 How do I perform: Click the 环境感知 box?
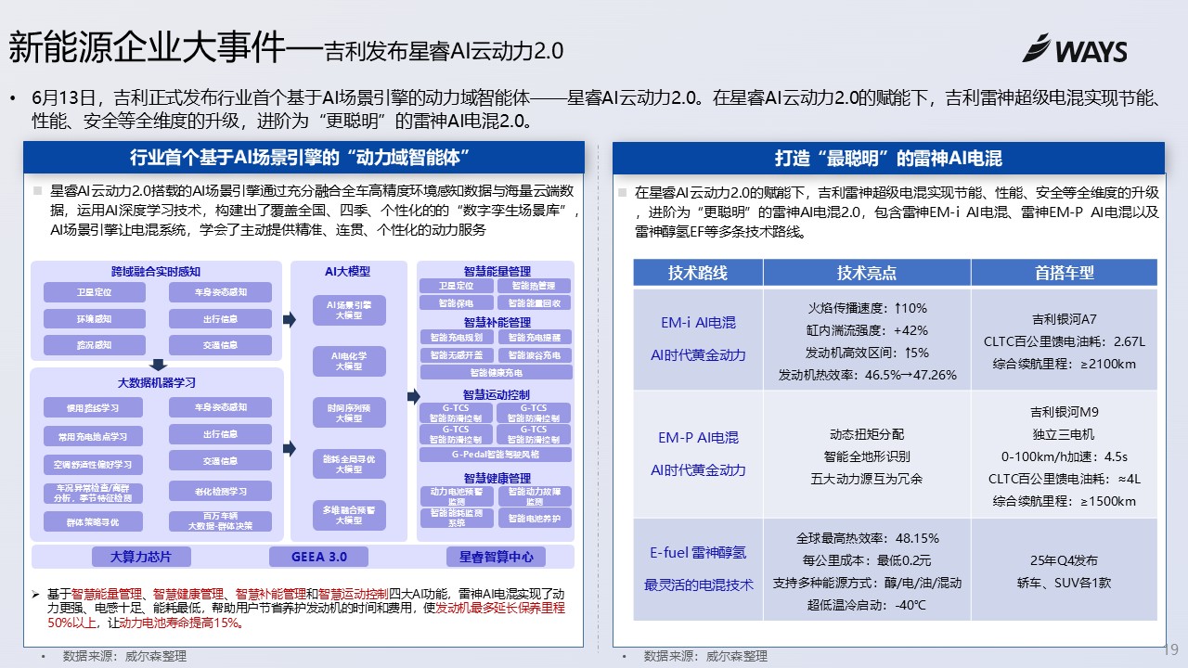pos(95,319)
